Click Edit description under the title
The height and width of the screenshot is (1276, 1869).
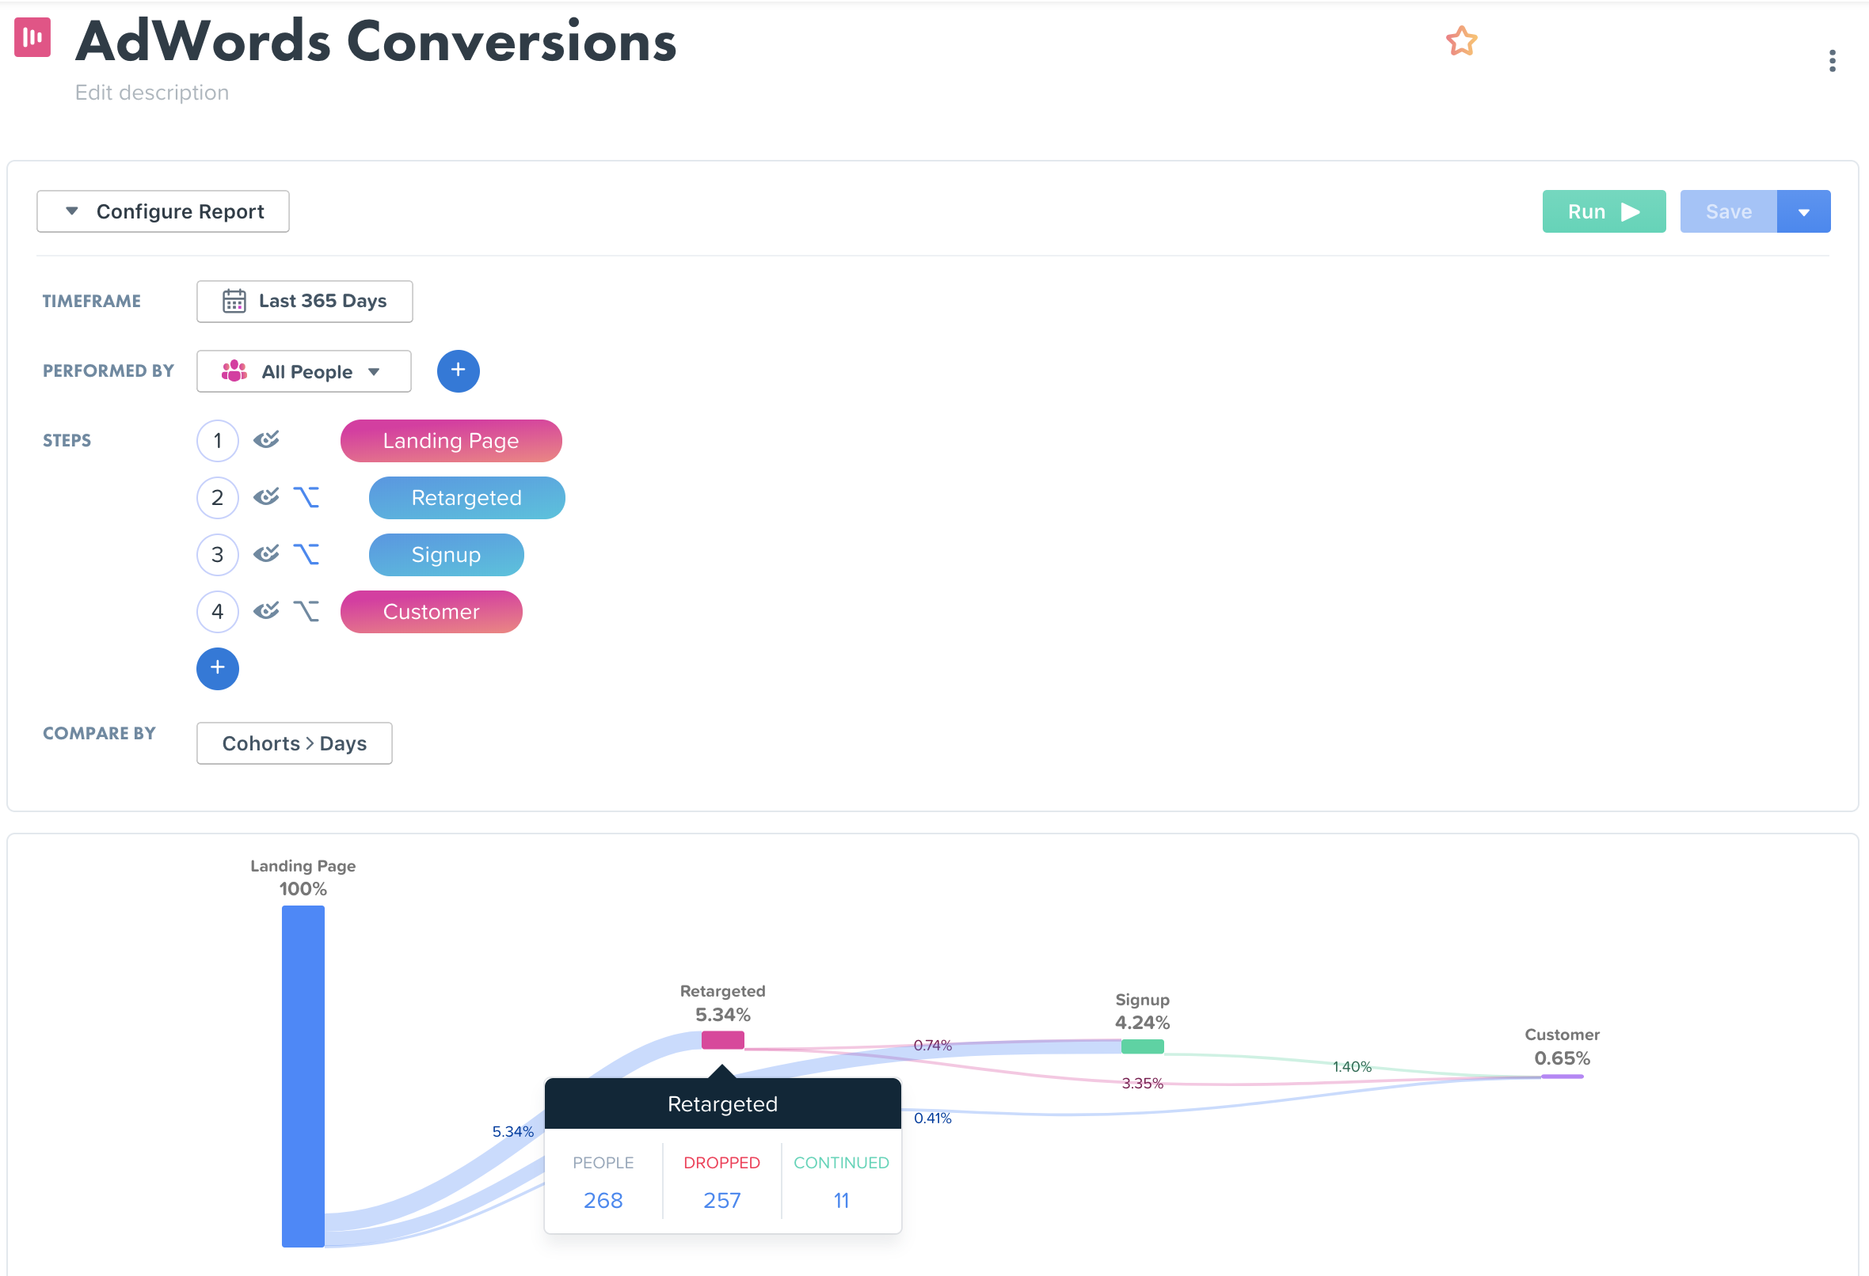[152, 93]
